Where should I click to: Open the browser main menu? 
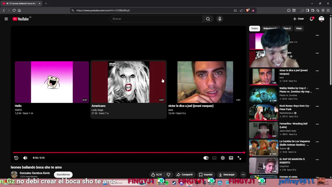[x=328, y=10]
